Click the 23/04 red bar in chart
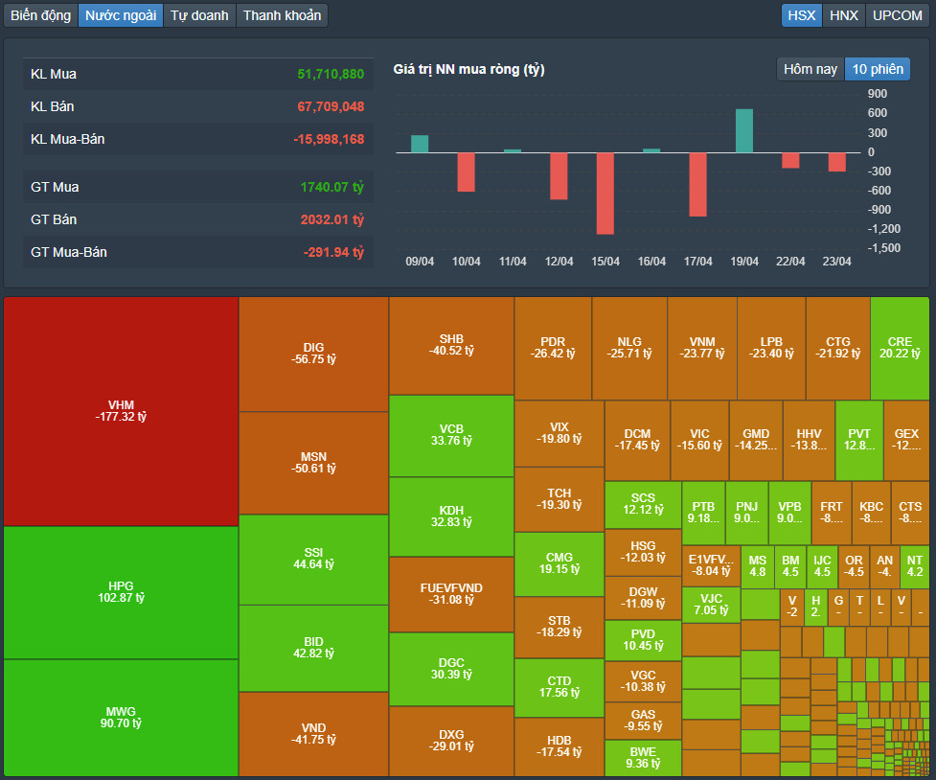This screenshot has height=780, width=936. click(x=837, y=163)
